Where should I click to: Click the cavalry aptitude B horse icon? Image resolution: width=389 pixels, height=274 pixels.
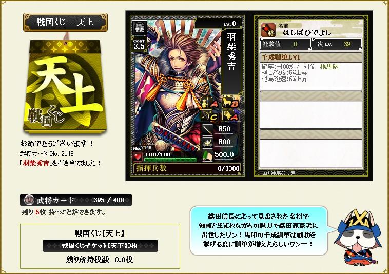[x=231, y=102]
